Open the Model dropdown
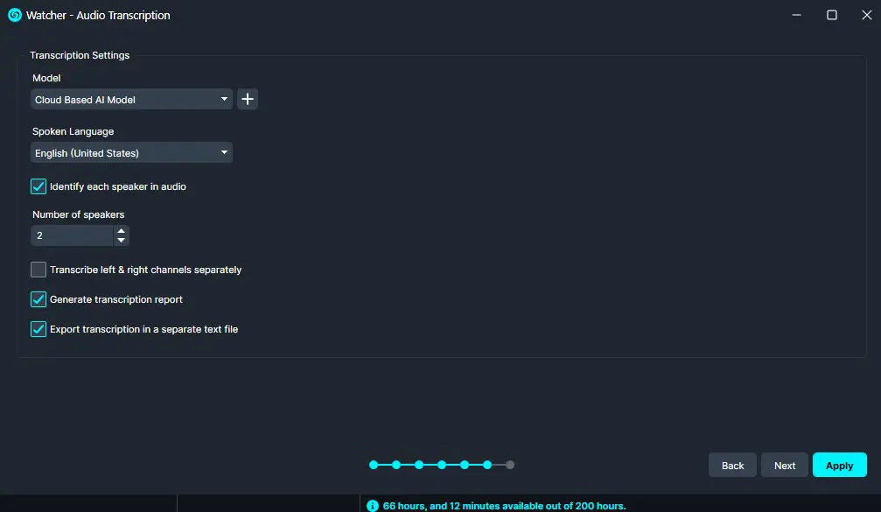 coord(131,100)
